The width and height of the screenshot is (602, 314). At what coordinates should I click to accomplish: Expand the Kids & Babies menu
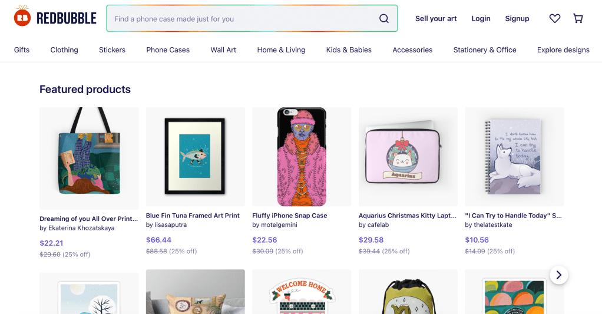tap(349, 50)
